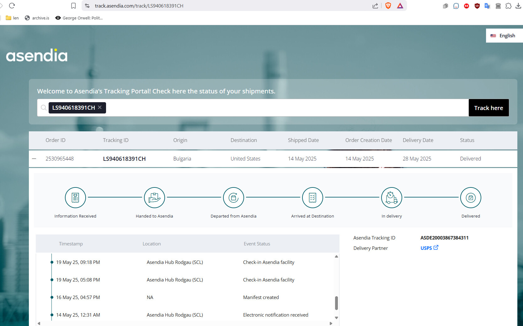Open the translate extension icon
The height and width of the screenshot is (326, 523).
[x=487, y=6]
